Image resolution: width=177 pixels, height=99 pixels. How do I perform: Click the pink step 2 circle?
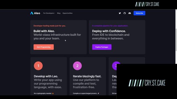coord(77,66)
